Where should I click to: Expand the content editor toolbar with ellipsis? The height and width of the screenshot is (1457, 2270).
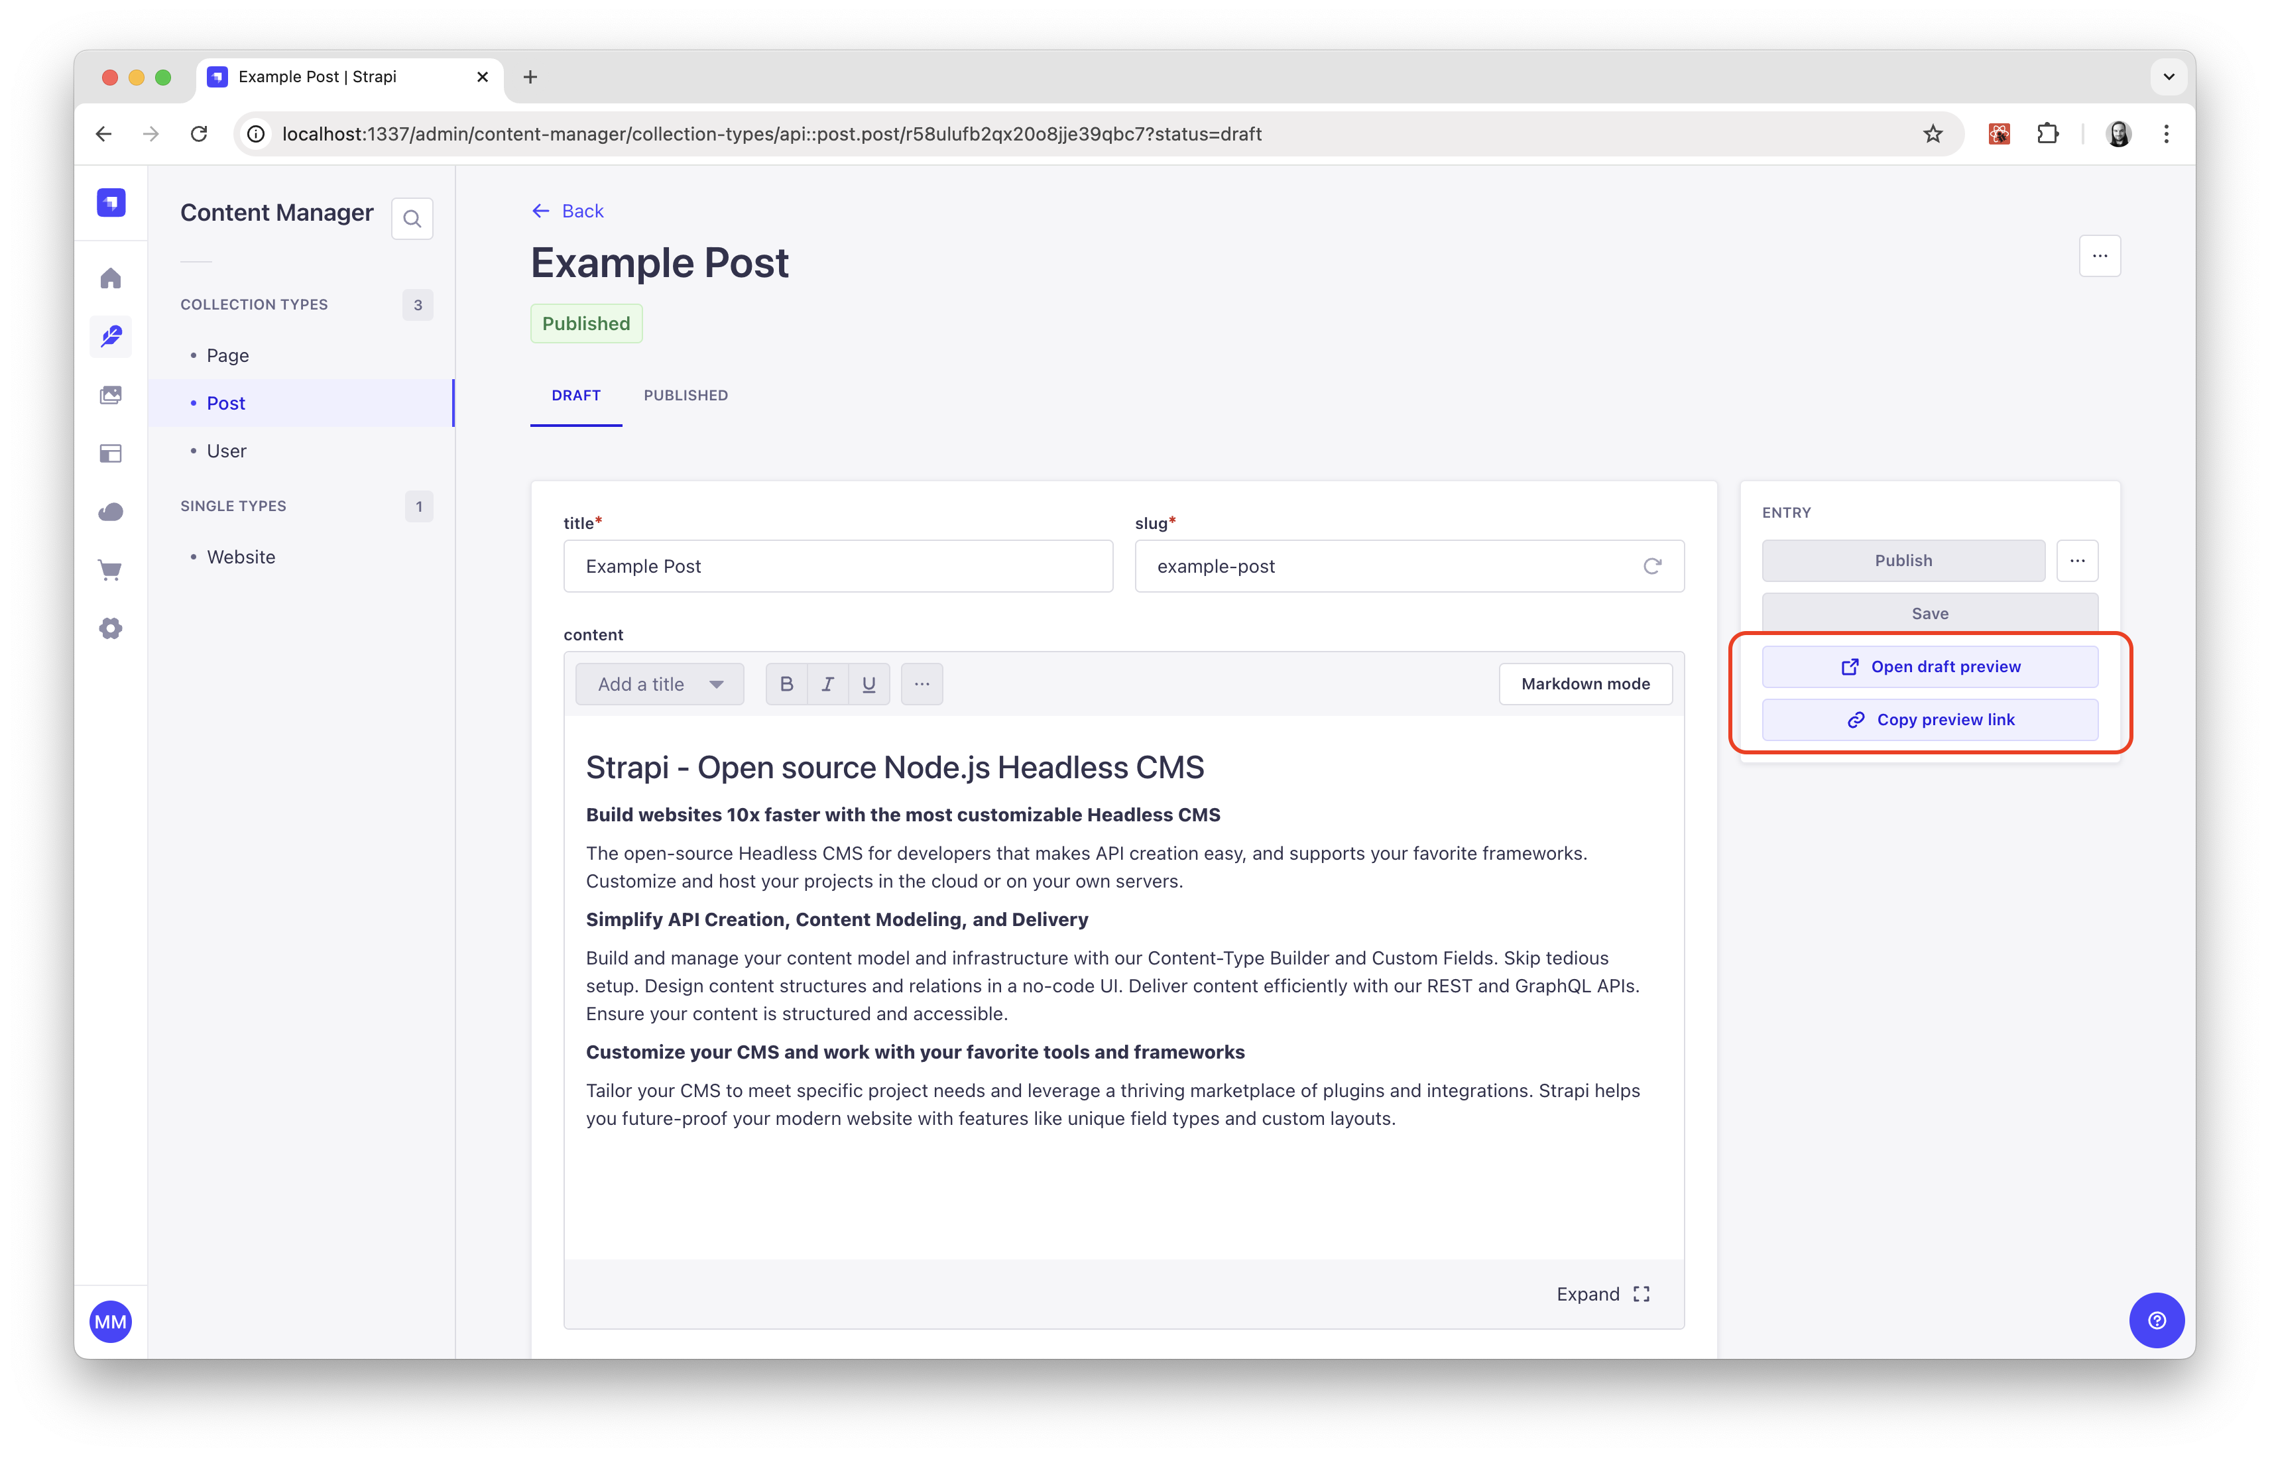pos(920,683)
